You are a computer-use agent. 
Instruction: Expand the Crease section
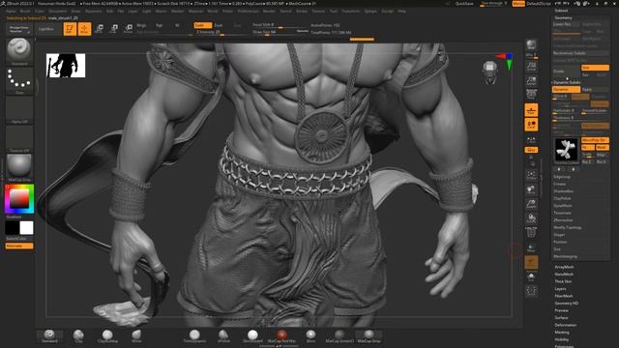pyautogui.click(x=560, y=184)
